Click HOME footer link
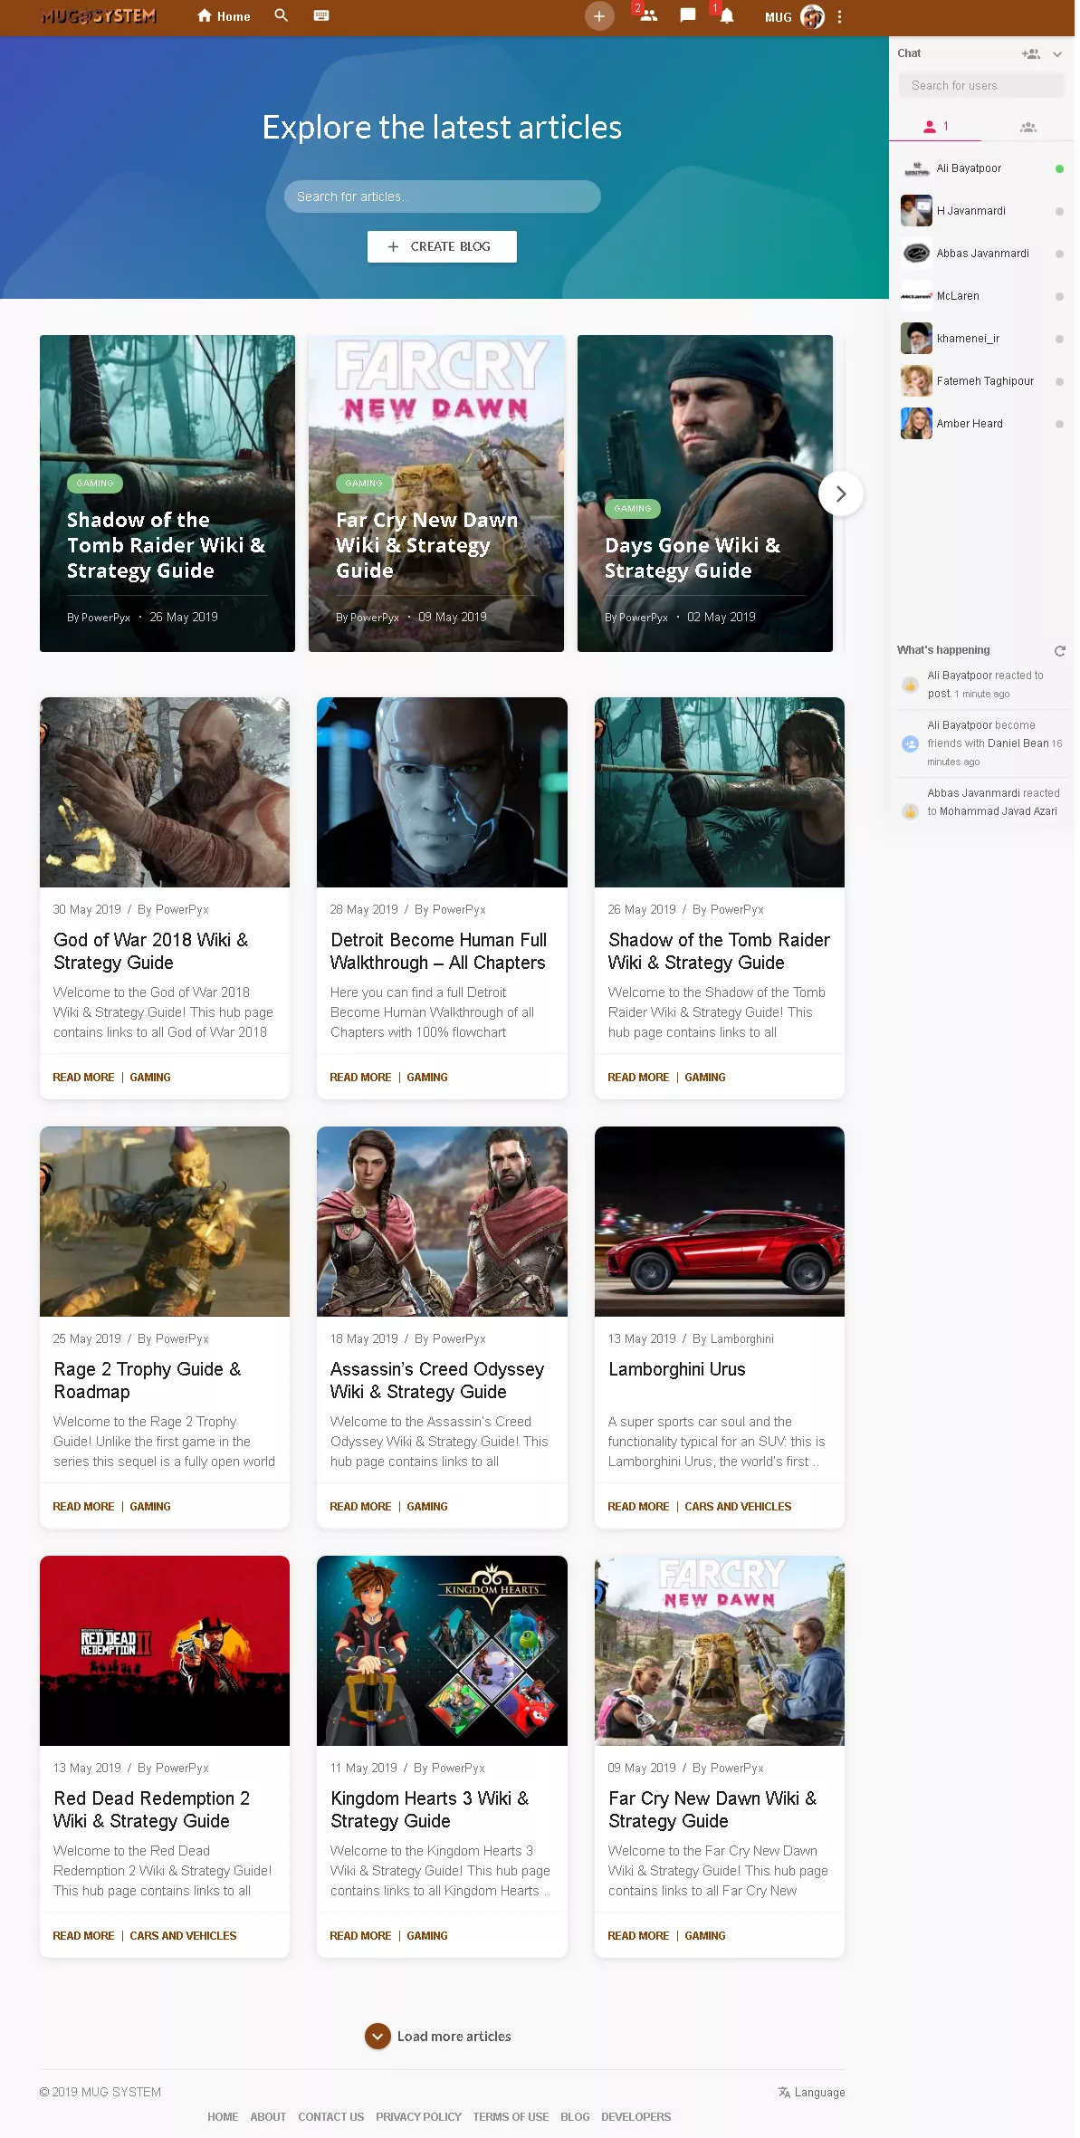 pyautogui.click(x=223, y=2116)
